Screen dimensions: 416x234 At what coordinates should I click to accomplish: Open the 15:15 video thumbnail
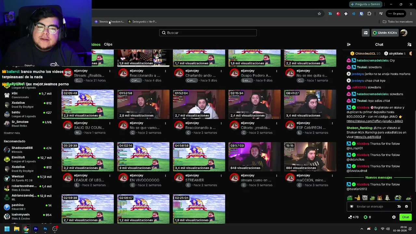[310, 157]
